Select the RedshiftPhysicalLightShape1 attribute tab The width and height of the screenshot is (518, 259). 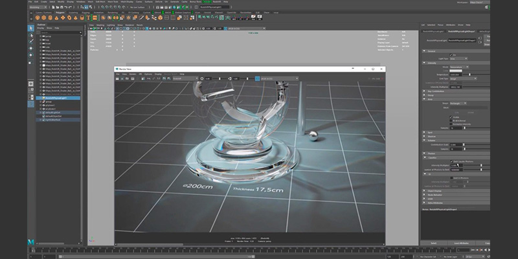click(x=462, y=31)
